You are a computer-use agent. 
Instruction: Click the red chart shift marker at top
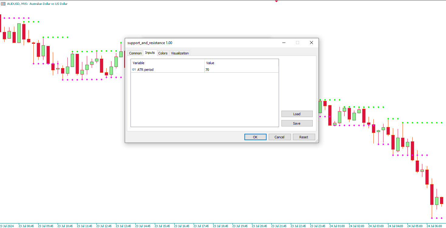(x=276, y=1)
